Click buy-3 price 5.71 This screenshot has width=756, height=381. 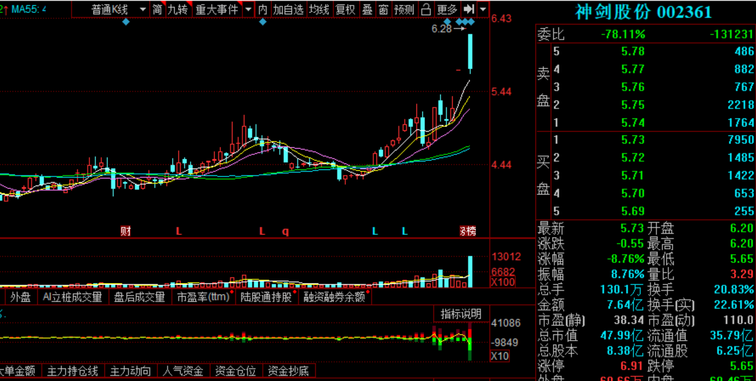pos(632,175)
